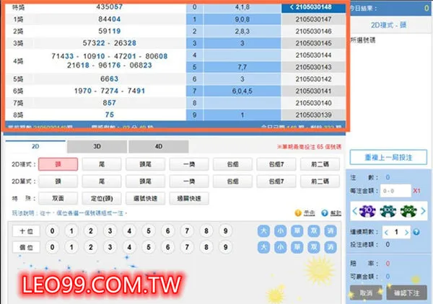Image resolution: width=433 pixels, height=304 pixels.
Task: Toggle number 9 in the 十位 row
Action: [x=226, y=231]
